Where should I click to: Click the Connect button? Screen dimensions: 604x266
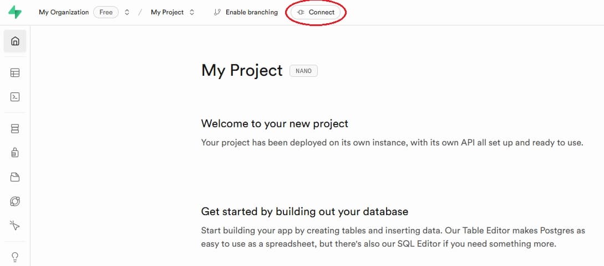click(316, 12)
